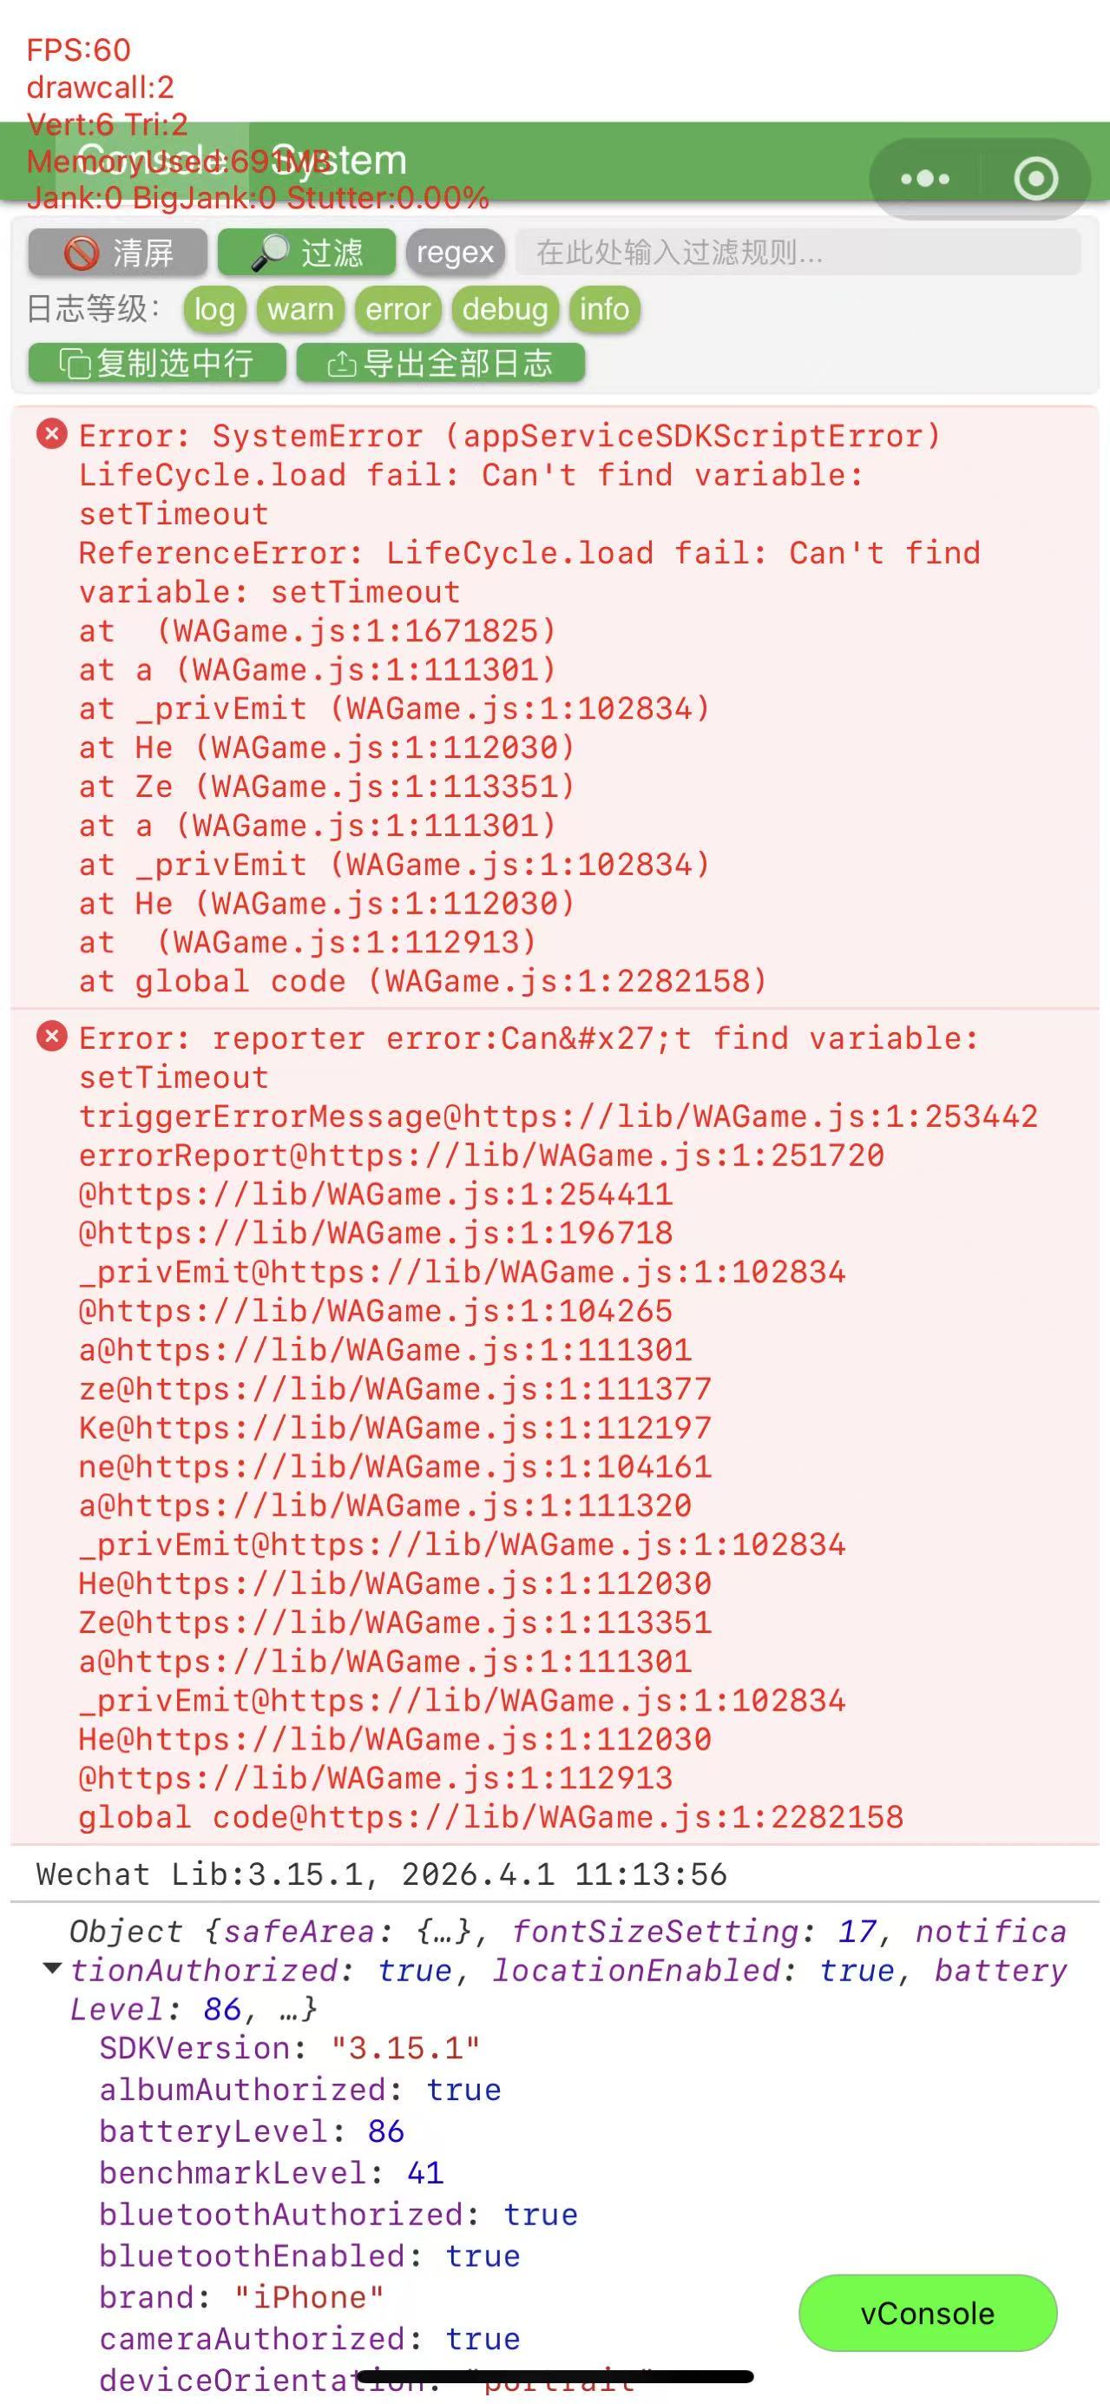Focus the filter rule input field
The image size is (1110, 2404).
coord(798,252)
